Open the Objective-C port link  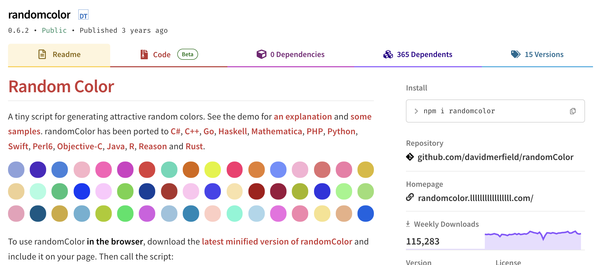pyautogui.click(x=80, y=146)
